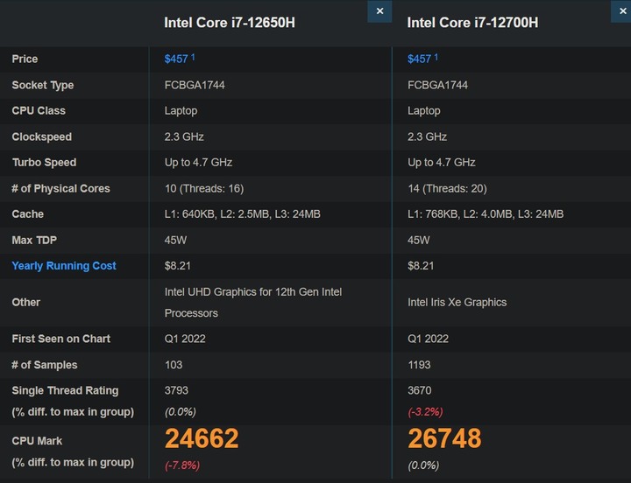
Task: Select the CPU Mark score 26748
Action: [x=444, y=438]
